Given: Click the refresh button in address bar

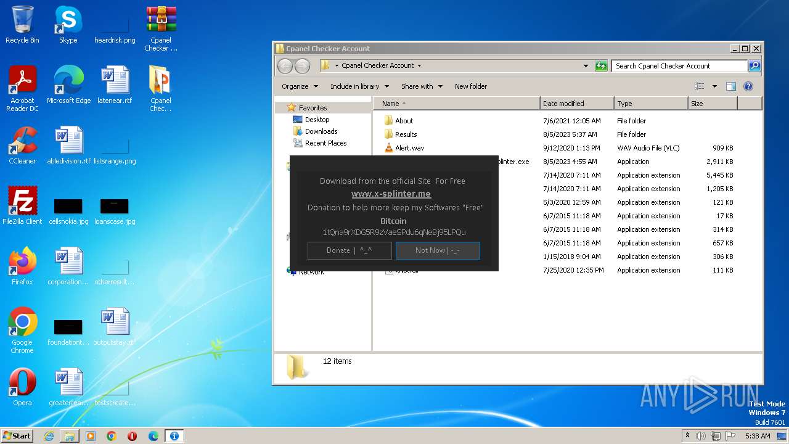Looking at the screenshot, I should 601,66.
